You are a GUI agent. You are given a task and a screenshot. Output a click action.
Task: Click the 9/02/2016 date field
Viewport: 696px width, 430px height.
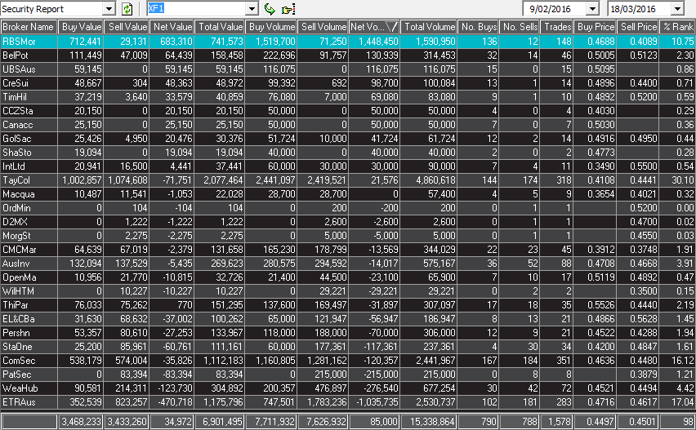[x=555, y=9]
